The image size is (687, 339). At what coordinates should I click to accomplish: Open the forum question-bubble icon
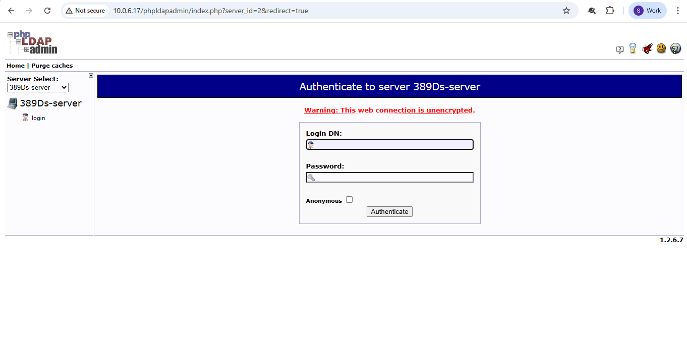point(620,49)
